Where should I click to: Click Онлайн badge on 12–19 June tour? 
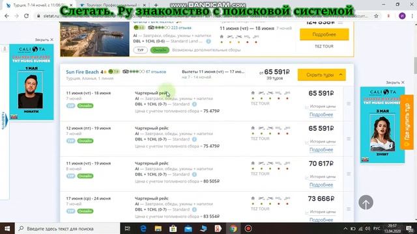point(85,140)
